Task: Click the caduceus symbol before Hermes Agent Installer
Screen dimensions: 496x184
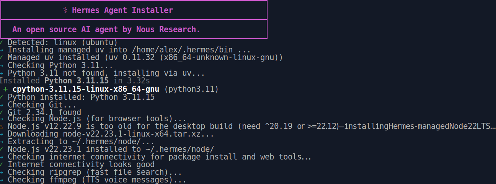Action: point(65,10)
